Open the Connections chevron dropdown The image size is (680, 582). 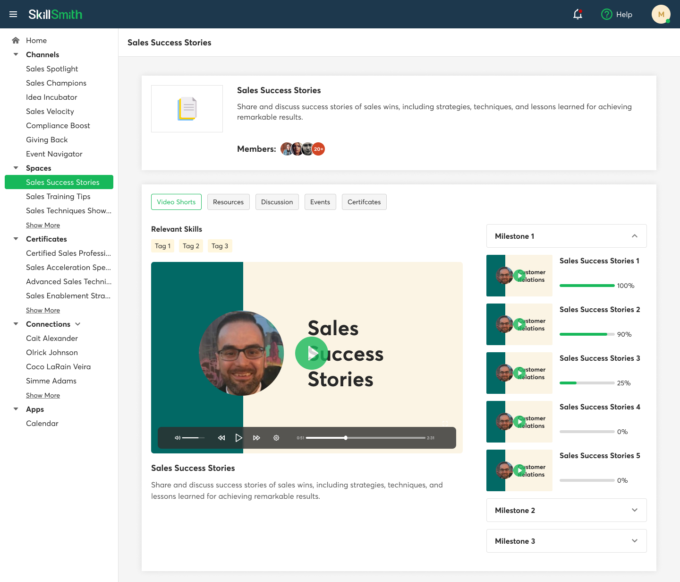click(78, 324)
